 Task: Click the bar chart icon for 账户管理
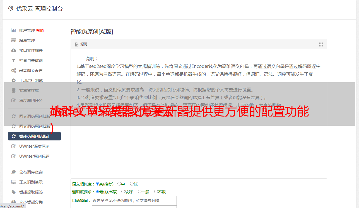(13, 30)
